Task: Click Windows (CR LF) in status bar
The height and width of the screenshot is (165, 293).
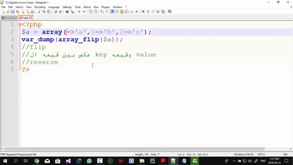Action: click(244, 154)
